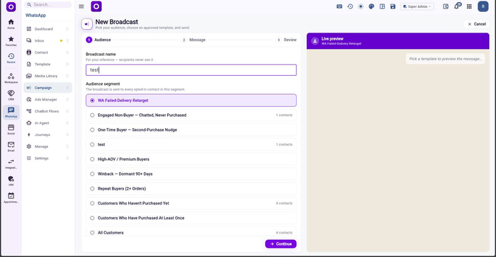The height and width of the screenshot is (257, 496).
Task: Open Media Library in the WhatsApp menu
Action: tap(47, 76)
